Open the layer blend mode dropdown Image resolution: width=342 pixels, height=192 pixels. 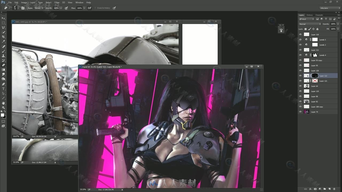(x=310, y=24)
